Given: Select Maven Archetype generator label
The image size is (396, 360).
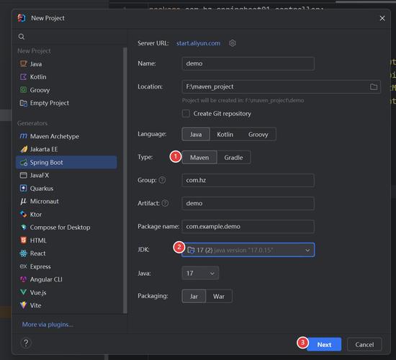Looking at the screenshot, I should 54,136.
